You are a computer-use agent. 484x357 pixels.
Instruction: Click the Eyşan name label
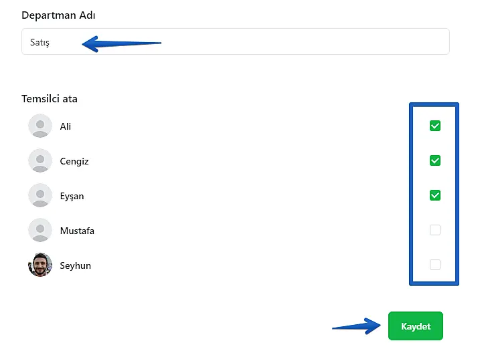[x=72, y=197]
